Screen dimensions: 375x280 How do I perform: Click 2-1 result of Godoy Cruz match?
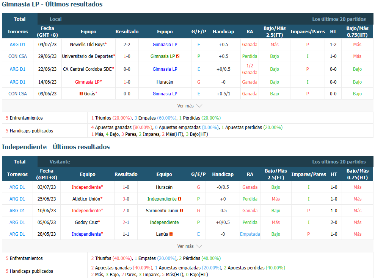[x=126, y=222]
